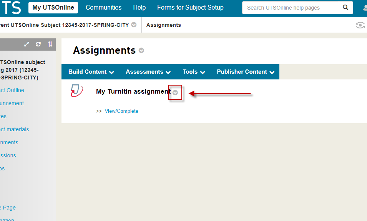Click the View/Complete link

(x=121, y=111)
